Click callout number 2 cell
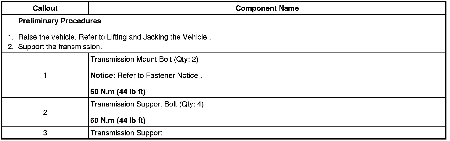The width and height of the screenshot is (450, 141). point(45,112)
